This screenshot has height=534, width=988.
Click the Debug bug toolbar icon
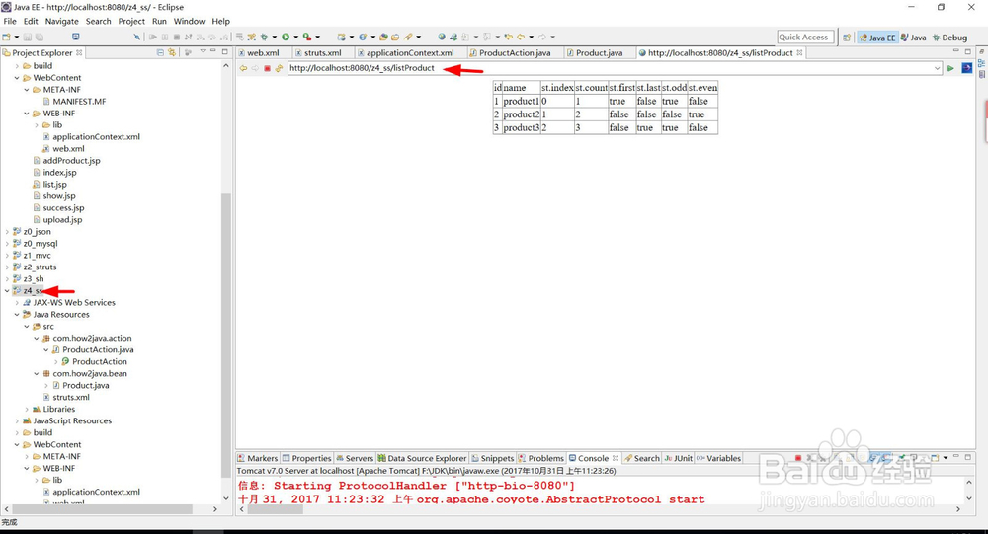pyautogui.click(x=264, y=38)
